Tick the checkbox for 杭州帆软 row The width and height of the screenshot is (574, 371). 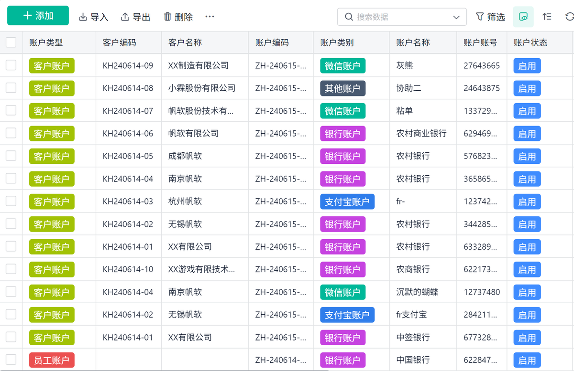pos(11,201)
